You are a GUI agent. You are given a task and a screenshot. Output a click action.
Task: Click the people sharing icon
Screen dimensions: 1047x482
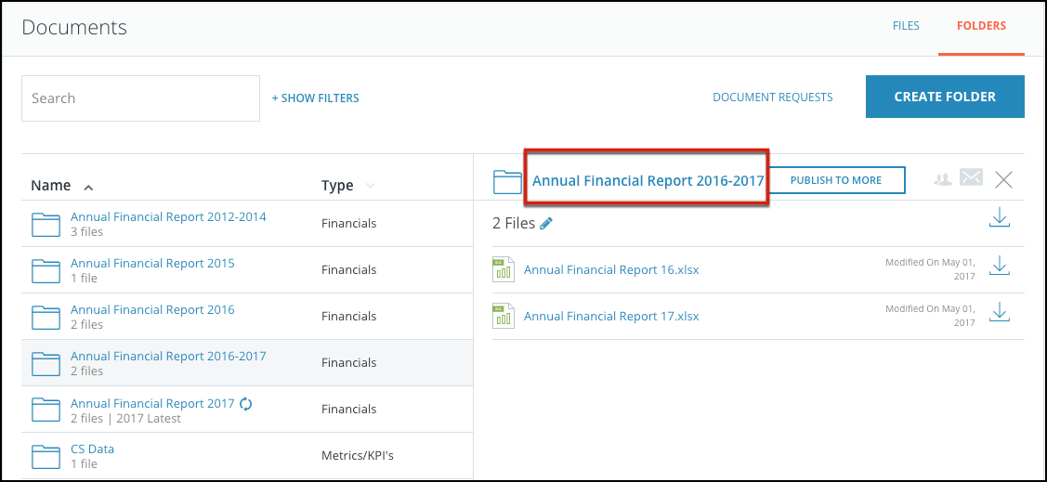943,179
